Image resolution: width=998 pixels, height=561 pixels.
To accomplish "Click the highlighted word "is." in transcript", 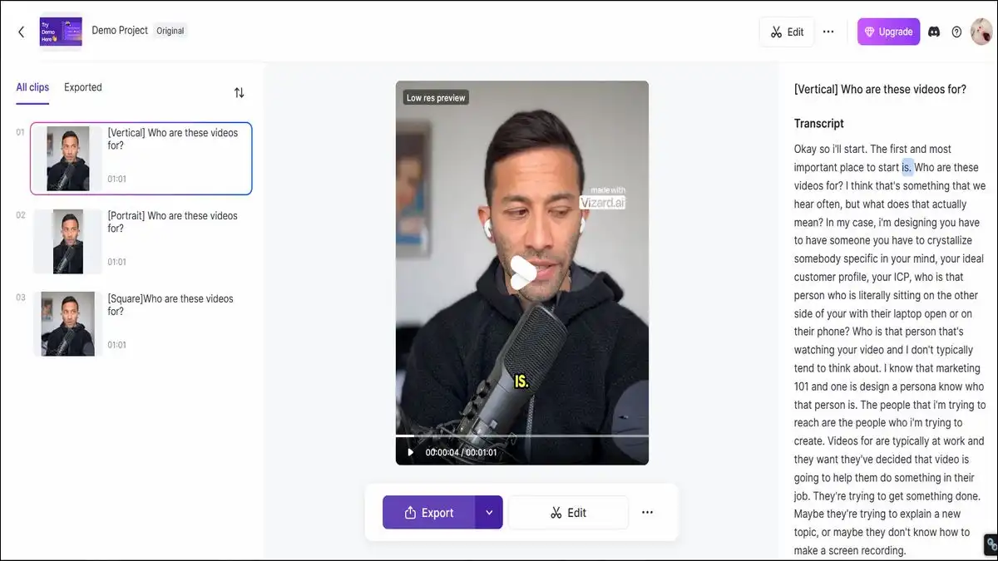I will point(907,168).
